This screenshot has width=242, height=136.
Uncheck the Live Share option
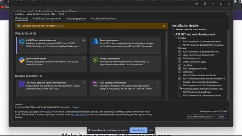180,65
